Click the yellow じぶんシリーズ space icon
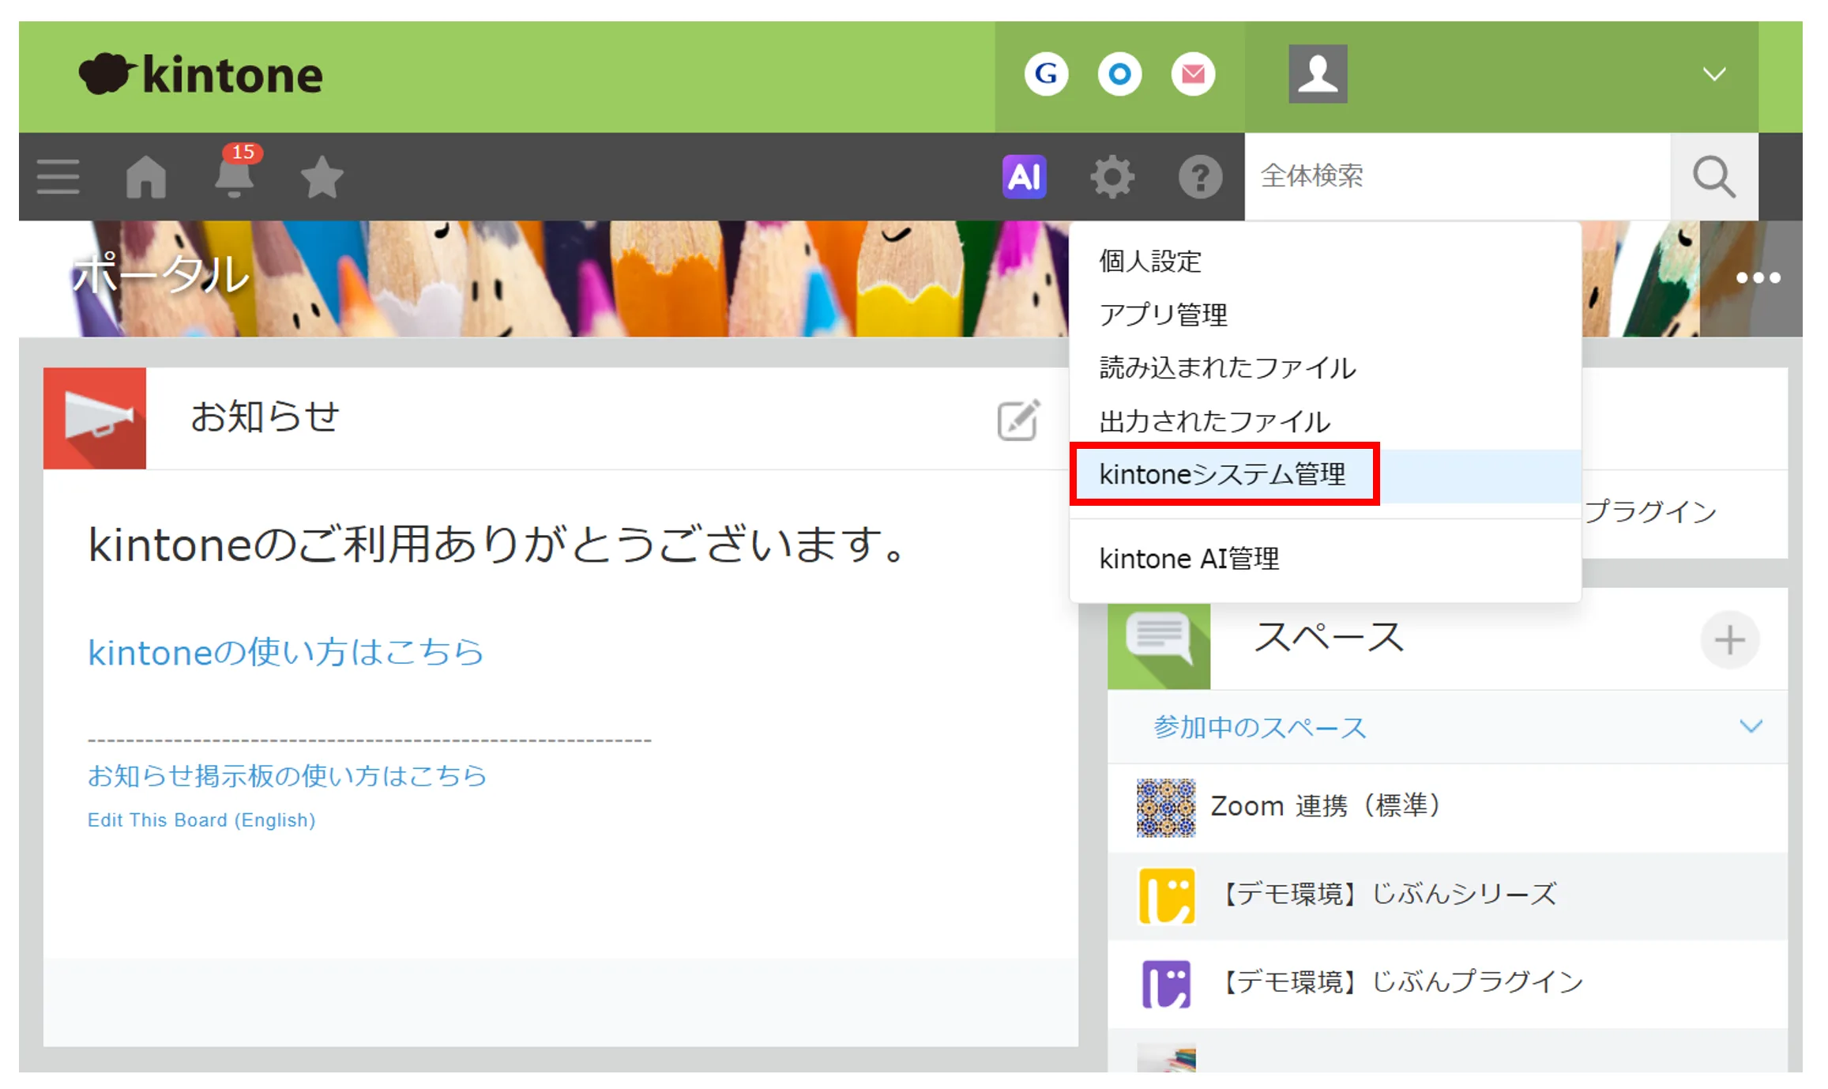The height and width of the screenshot is (1089, 1828). pos(1166,895)
